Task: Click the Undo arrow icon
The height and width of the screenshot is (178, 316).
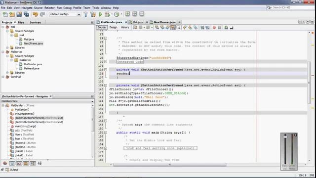Action: coord(35,14)
